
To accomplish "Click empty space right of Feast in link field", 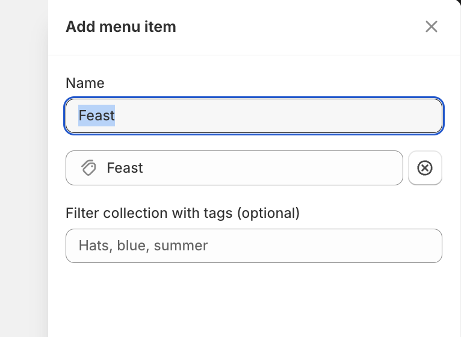I will coord(271,168).
